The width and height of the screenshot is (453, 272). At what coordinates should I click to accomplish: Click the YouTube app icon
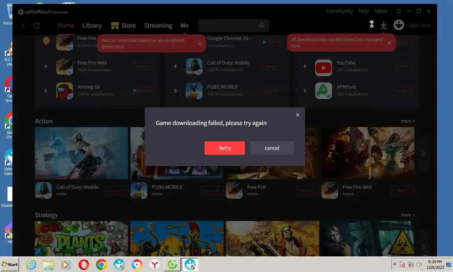click(x=323, y=67)
